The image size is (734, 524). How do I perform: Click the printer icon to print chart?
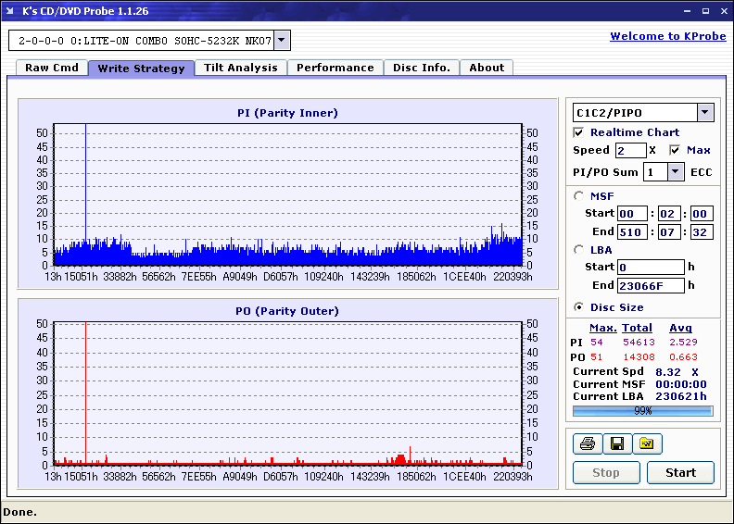coord(587,444)
